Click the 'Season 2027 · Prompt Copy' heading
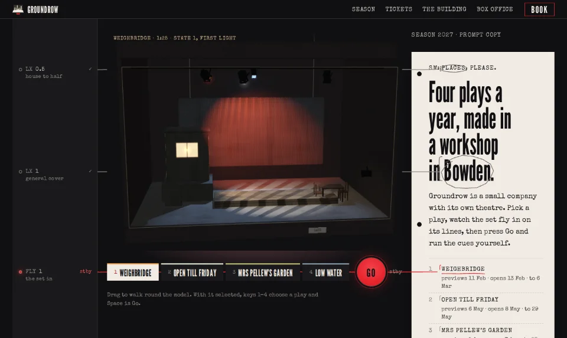The image size is (567, 338). tap(456, 35)
